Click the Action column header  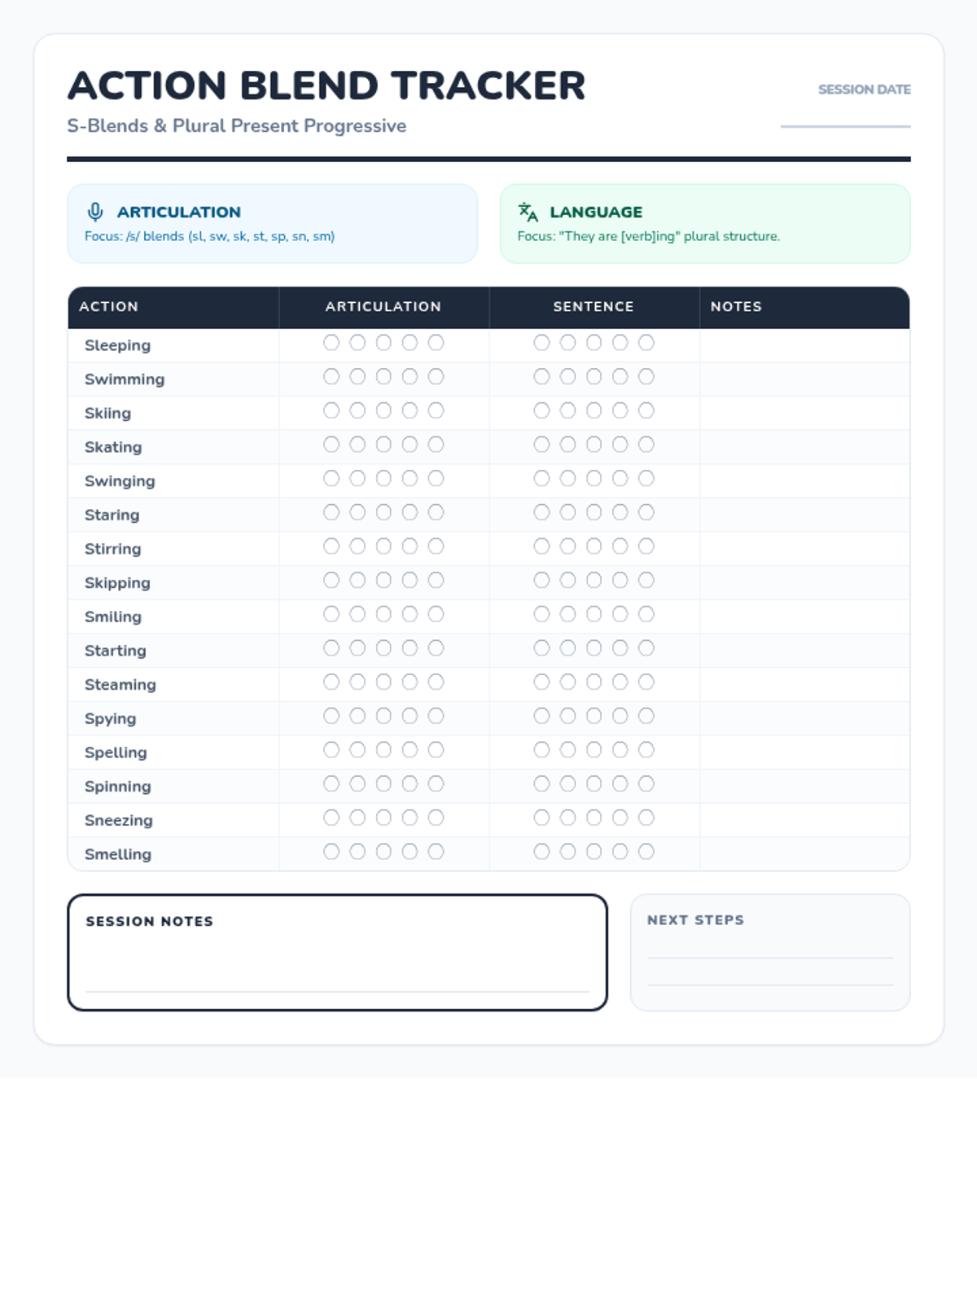click(x=109, y=307)
